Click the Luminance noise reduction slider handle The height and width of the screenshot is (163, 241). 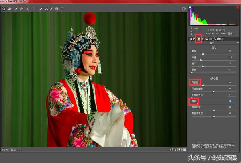point(203,85)
